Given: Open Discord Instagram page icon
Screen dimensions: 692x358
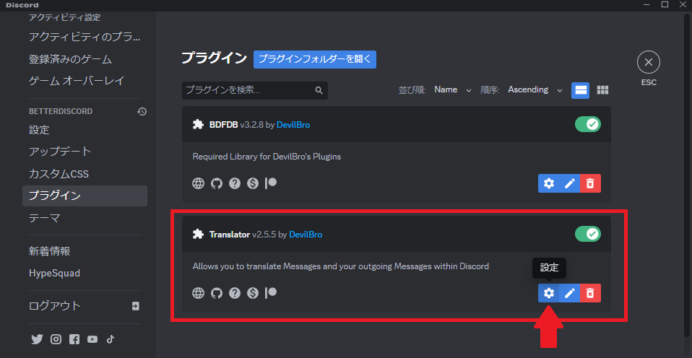Looking at the screenshot, I should point(56,339).
